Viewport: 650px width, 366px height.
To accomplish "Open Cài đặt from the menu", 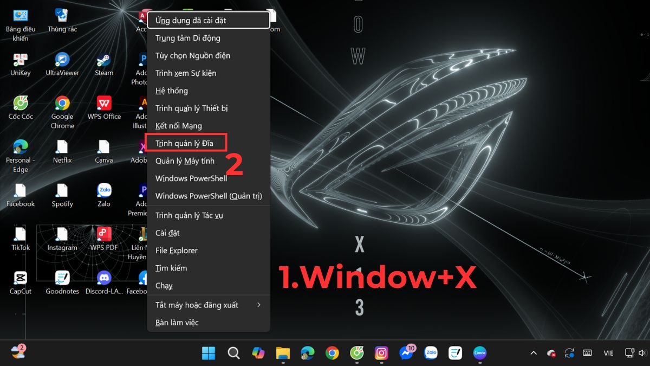I will click(209, 233).
